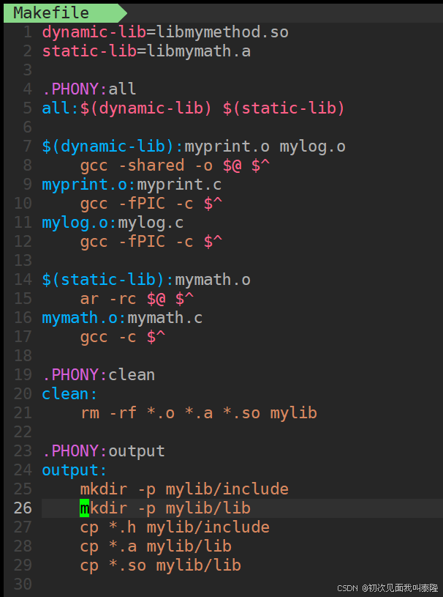This screenshot has height=597, width=443.
Task: Click 'myprint.o:myprint.c' rule line
Action: click(132, 185)
